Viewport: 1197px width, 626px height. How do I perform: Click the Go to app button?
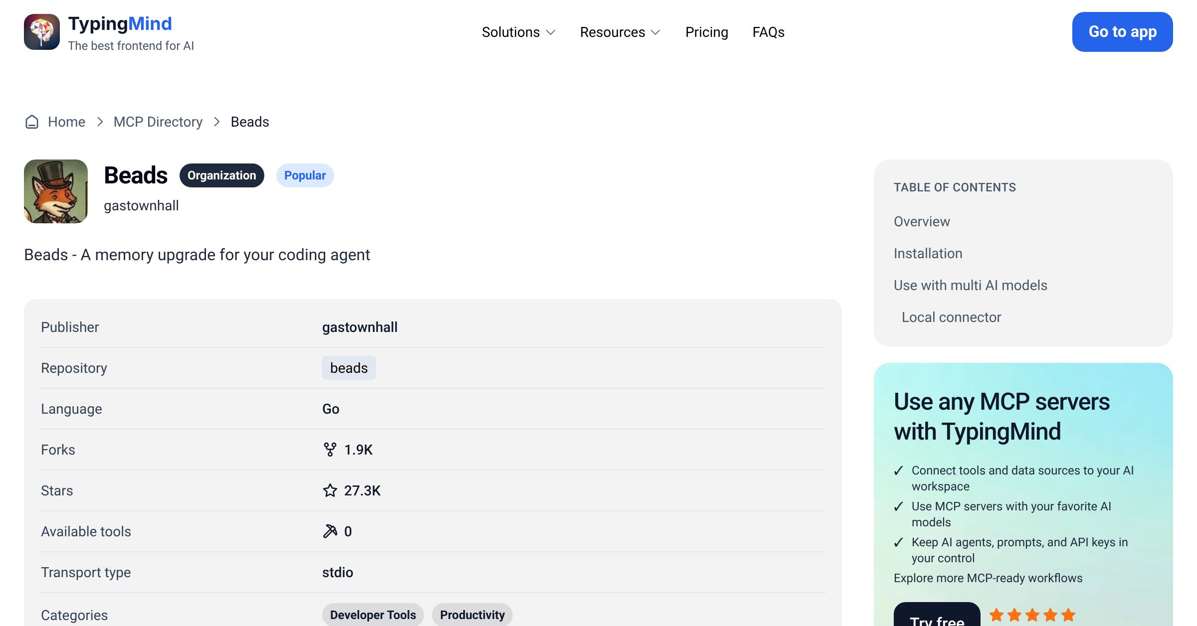tap(1123, 32)
